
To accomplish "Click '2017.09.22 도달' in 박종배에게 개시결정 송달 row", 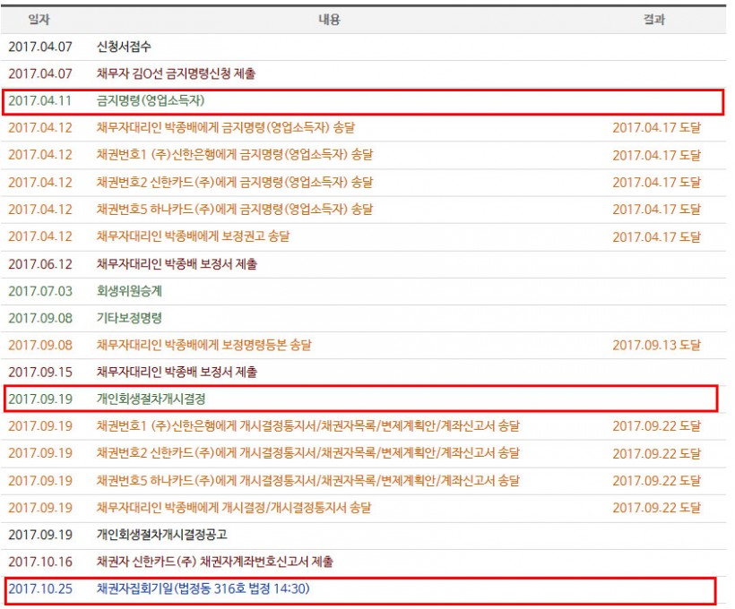I will click(x=656, y=508).
